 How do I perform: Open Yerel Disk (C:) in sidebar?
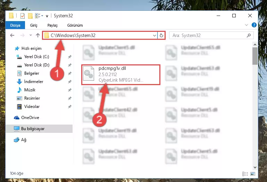click(x=33, y=57)
